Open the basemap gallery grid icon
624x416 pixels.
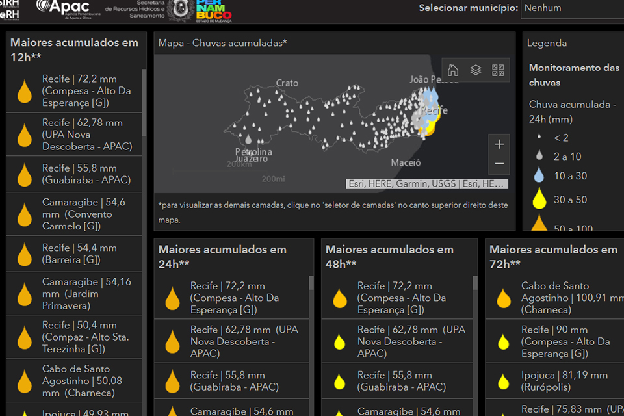[x=498, y=70]
